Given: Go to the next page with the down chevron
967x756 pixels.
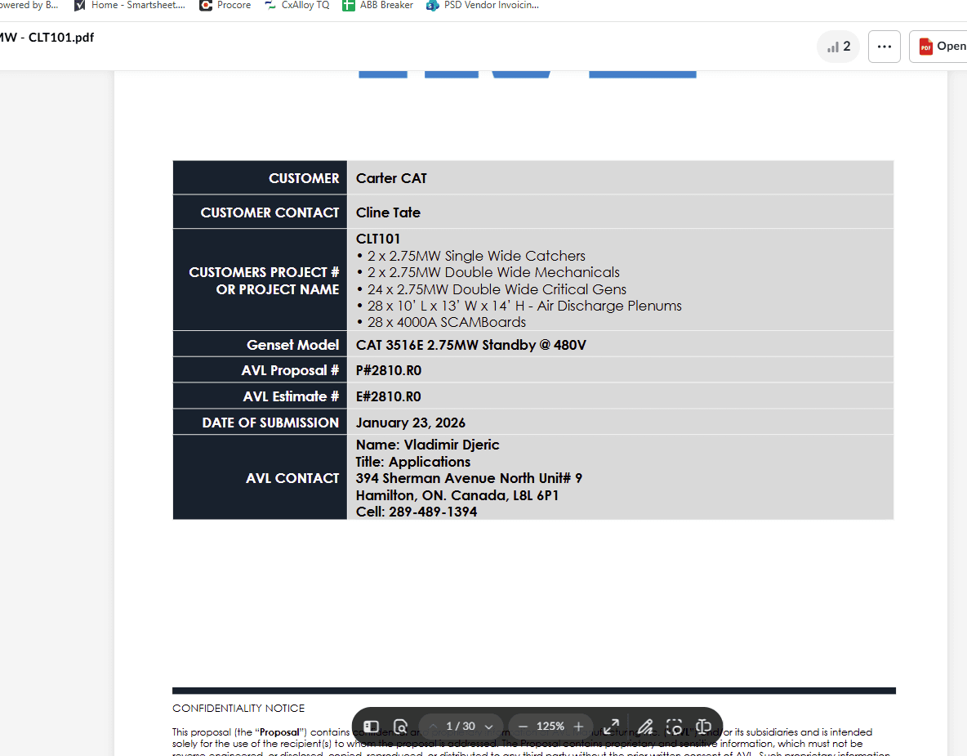Looking at the screenshot, I should point(489,727).
